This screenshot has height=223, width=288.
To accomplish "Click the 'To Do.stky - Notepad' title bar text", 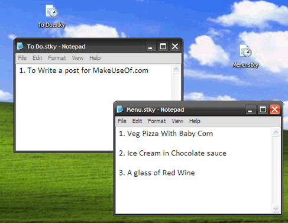I will pos(56,47).
